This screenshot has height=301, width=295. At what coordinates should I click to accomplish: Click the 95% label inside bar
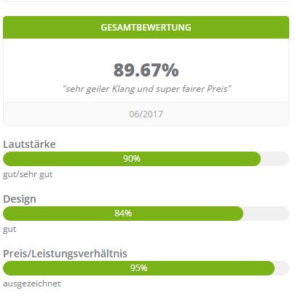point(139,268)
